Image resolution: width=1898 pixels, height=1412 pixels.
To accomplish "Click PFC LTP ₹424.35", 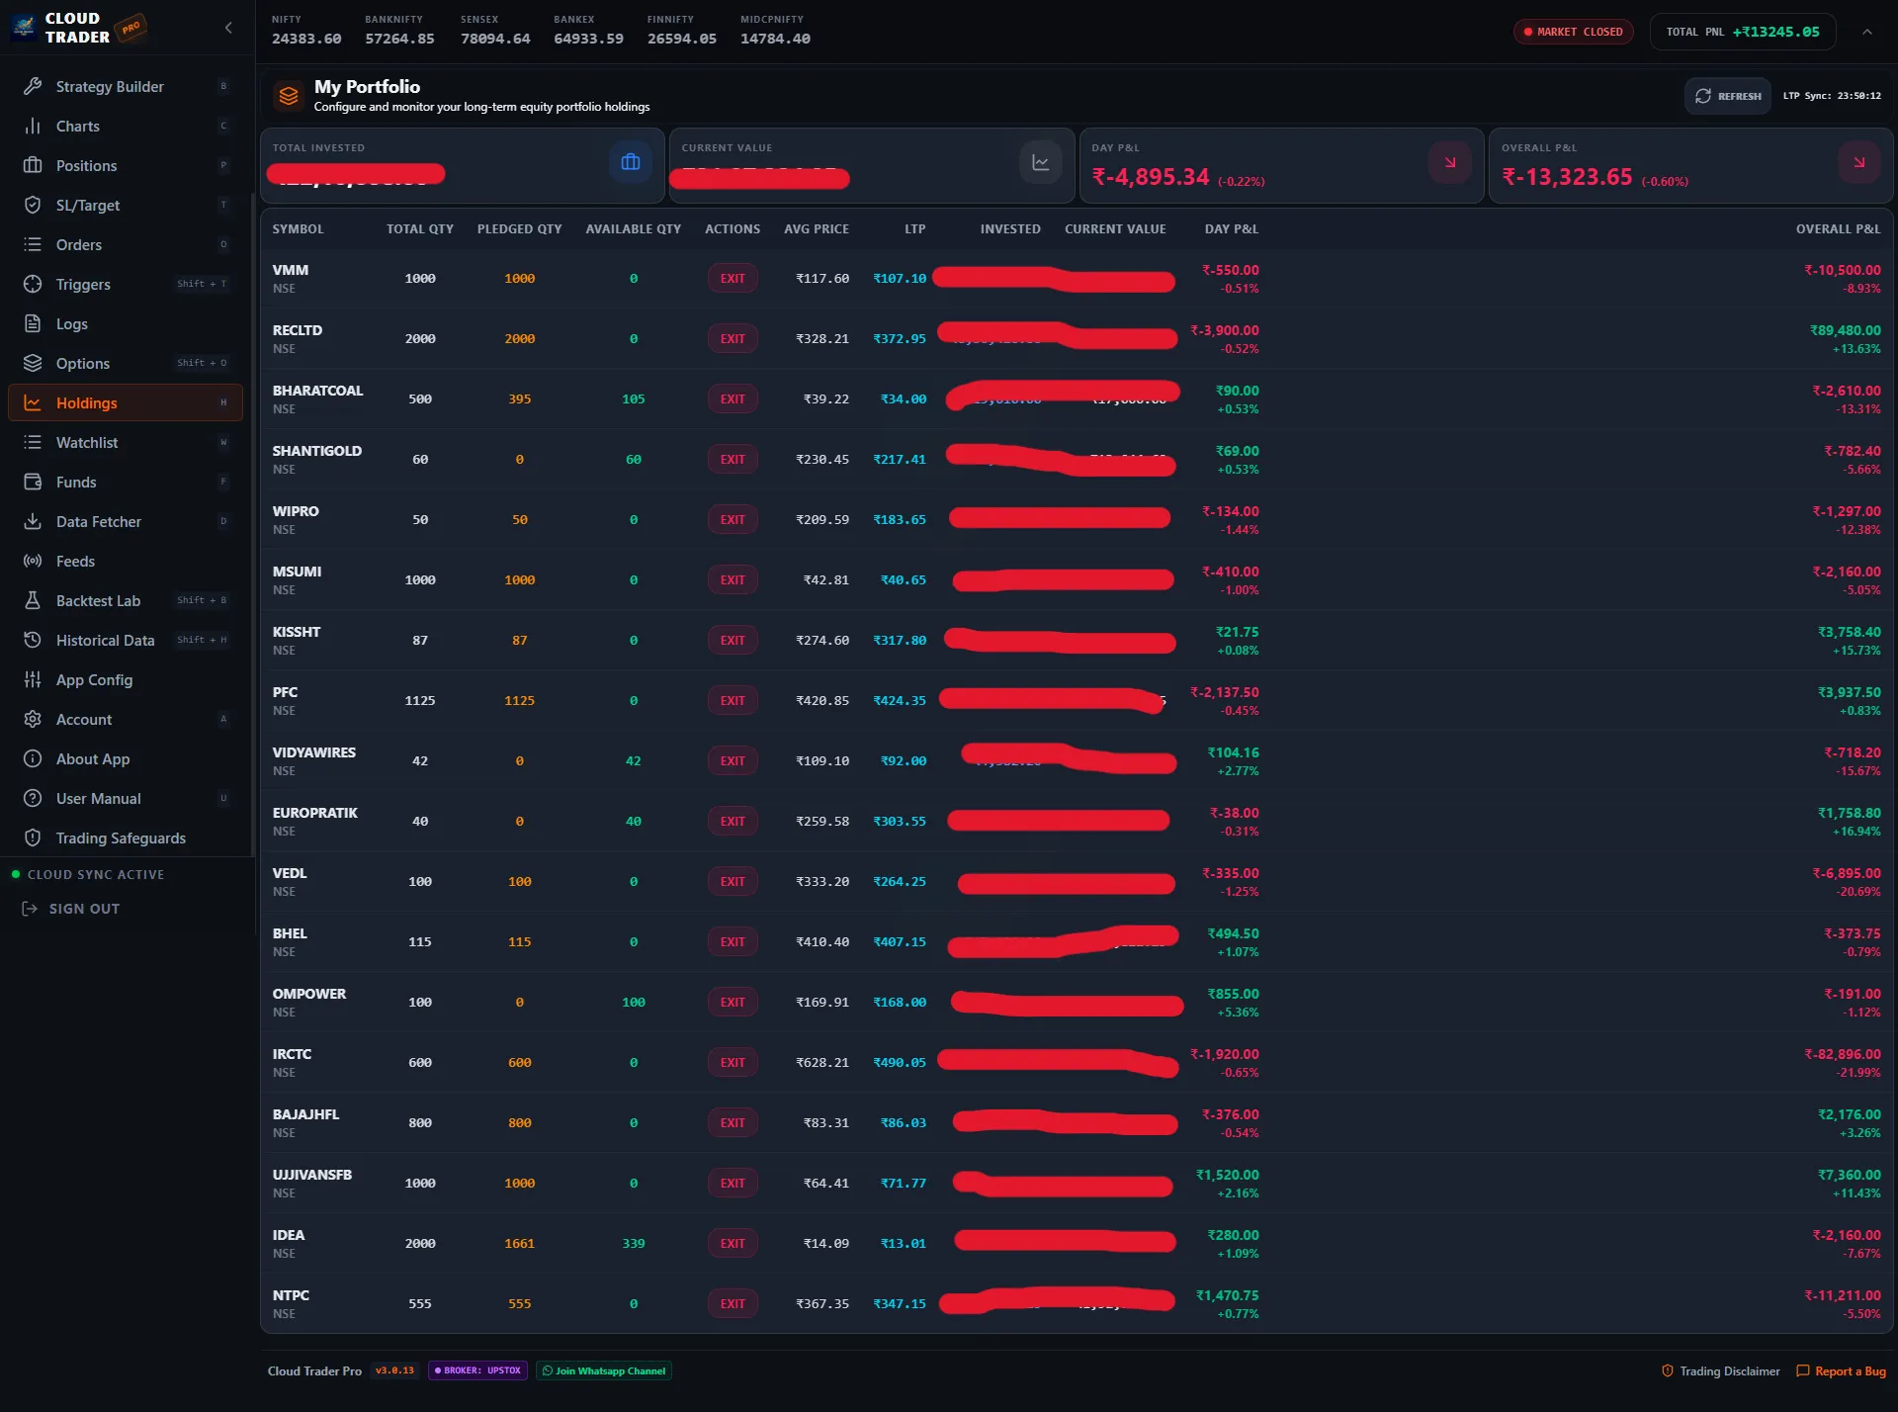I will [900, 700].
